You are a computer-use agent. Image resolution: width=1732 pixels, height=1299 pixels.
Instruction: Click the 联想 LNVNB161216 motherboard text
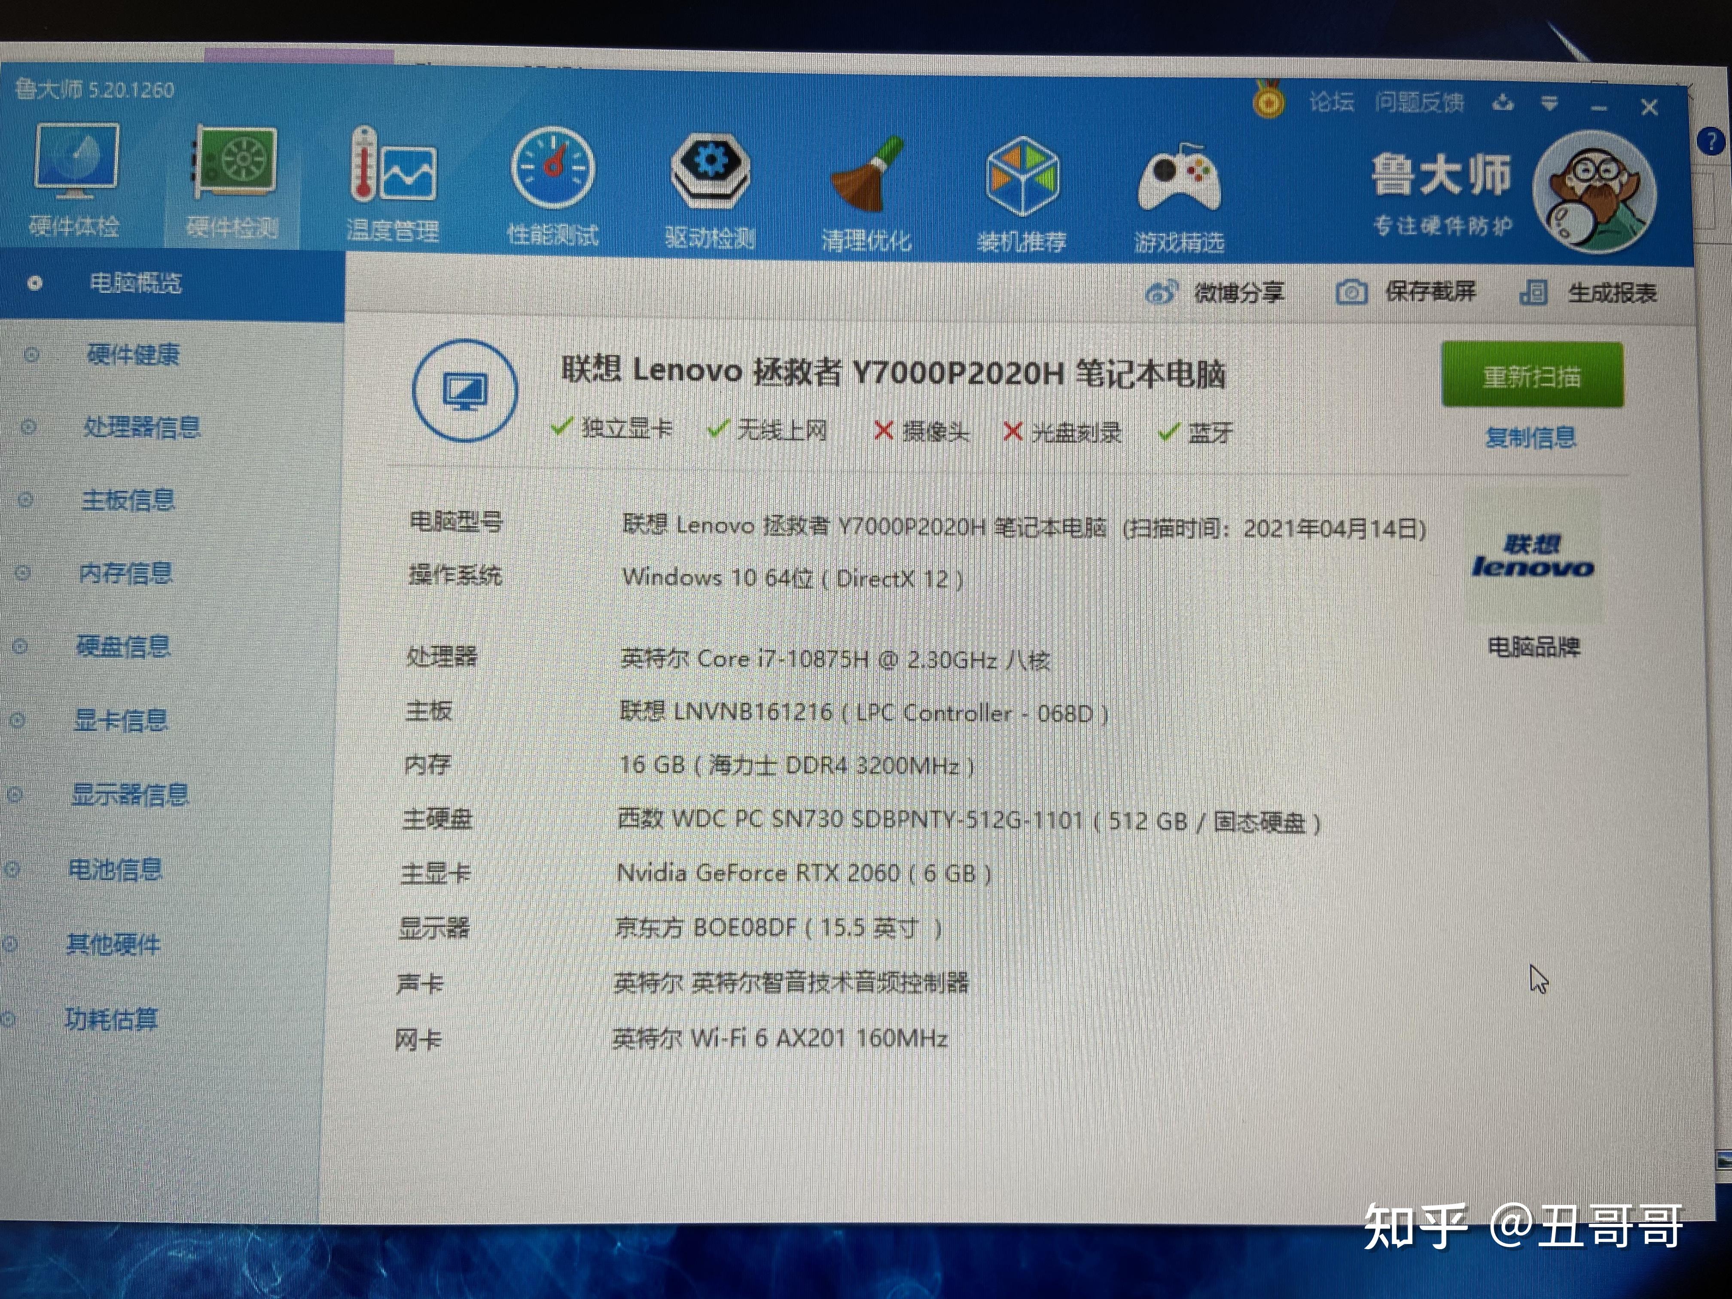(x=864, y=713)
